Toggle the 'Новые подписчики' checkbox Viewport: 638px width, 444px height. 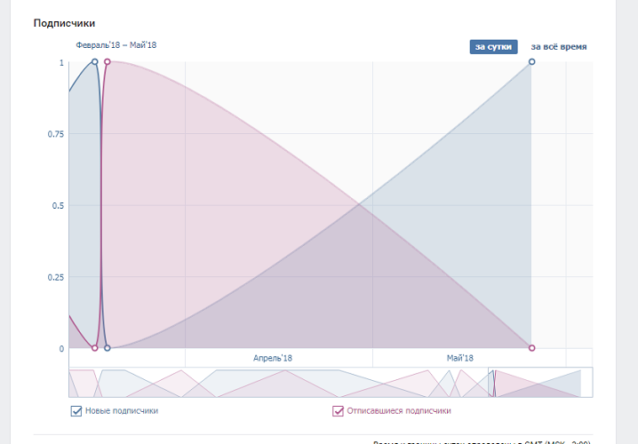(76, 411)
